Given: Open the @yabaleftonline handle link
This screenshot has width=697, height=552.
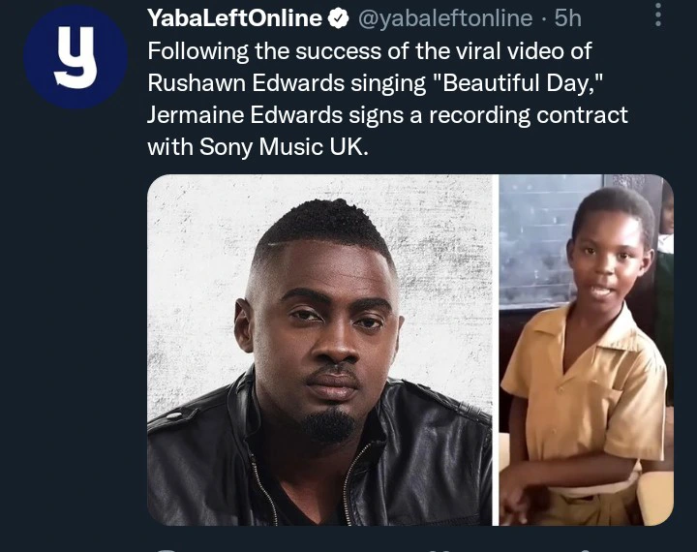Looking at the screenshot, I should 445,18.
